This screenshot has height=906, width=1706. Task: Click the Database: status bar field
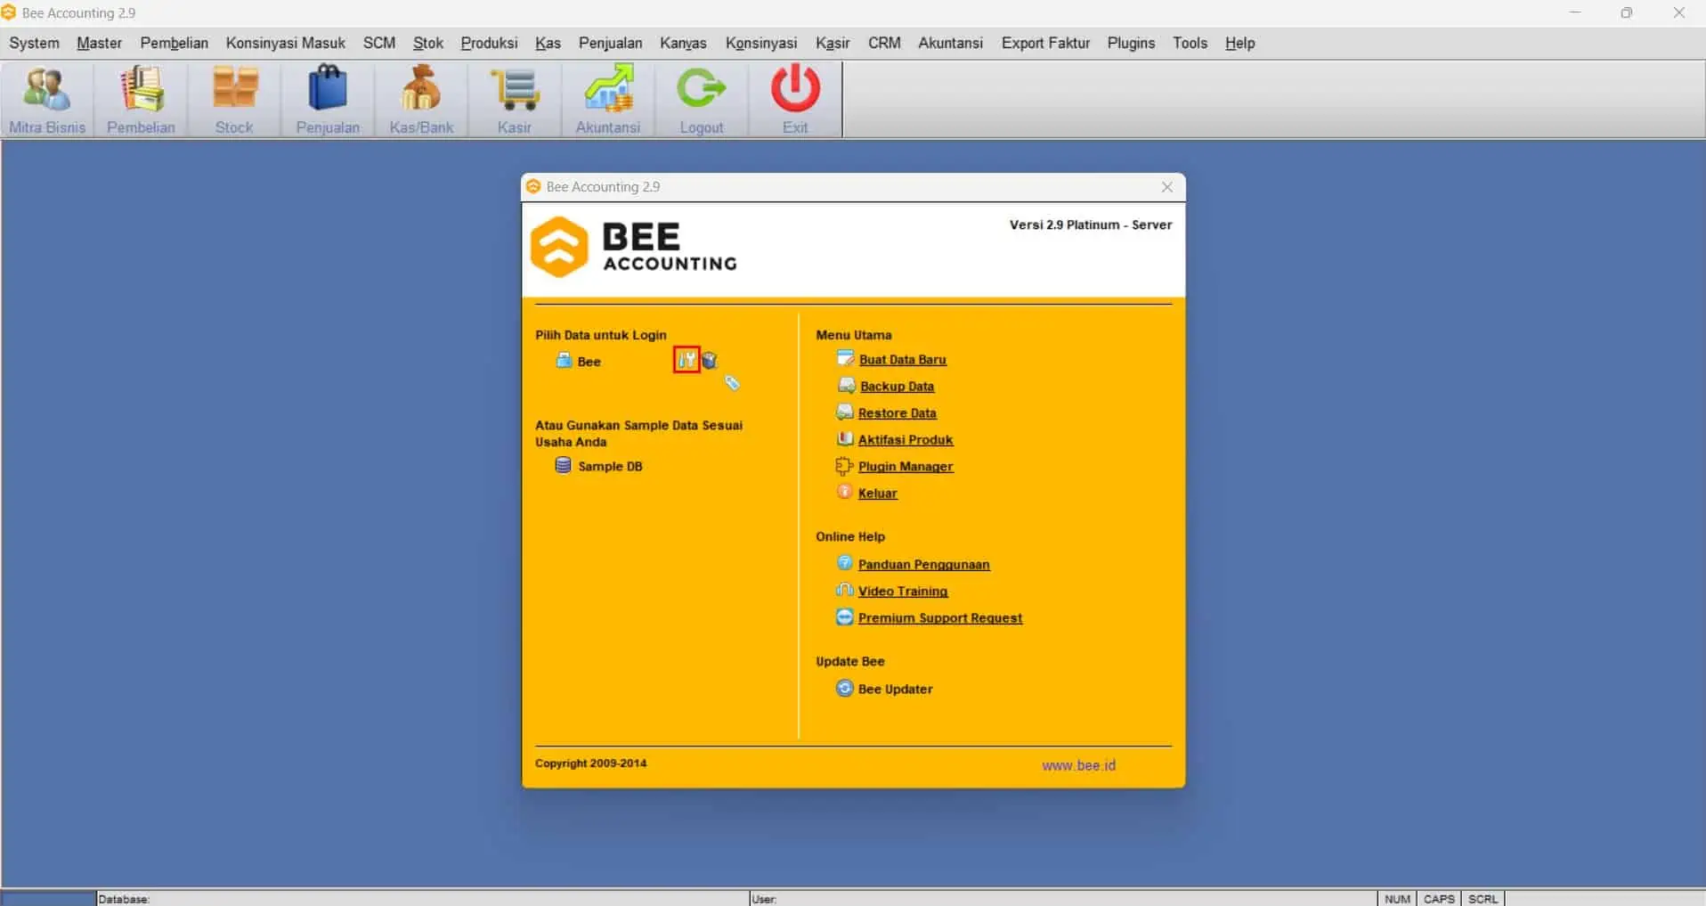click(x=422, y=898)
